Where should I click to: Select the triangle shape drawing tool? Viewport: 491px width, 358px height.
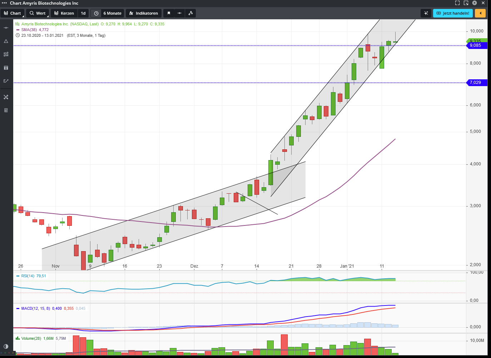[6, 41]
